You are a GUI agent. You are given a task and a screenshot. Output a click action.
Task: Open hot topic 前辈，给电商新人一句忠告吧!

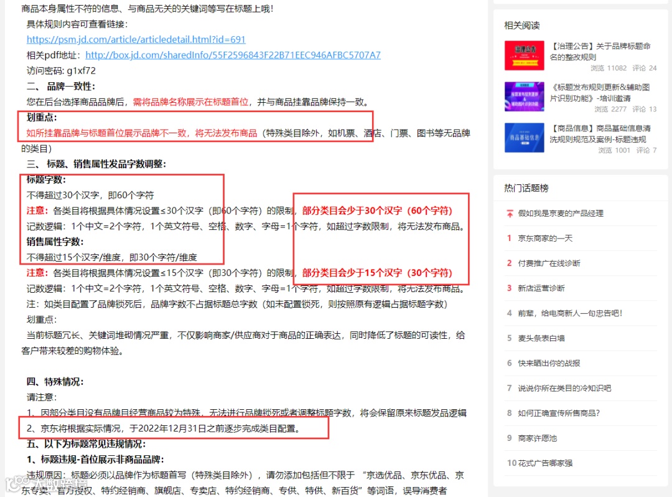tap(570, 313)
